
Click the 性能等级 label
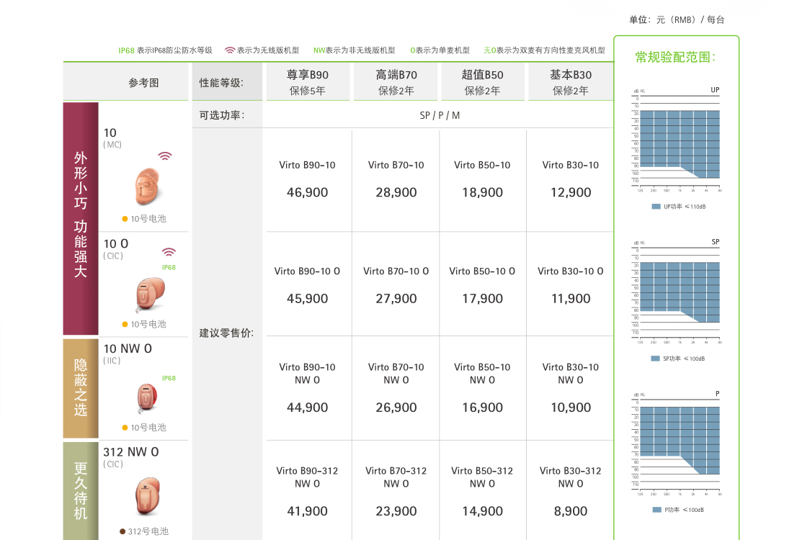[x=221, y=83]
